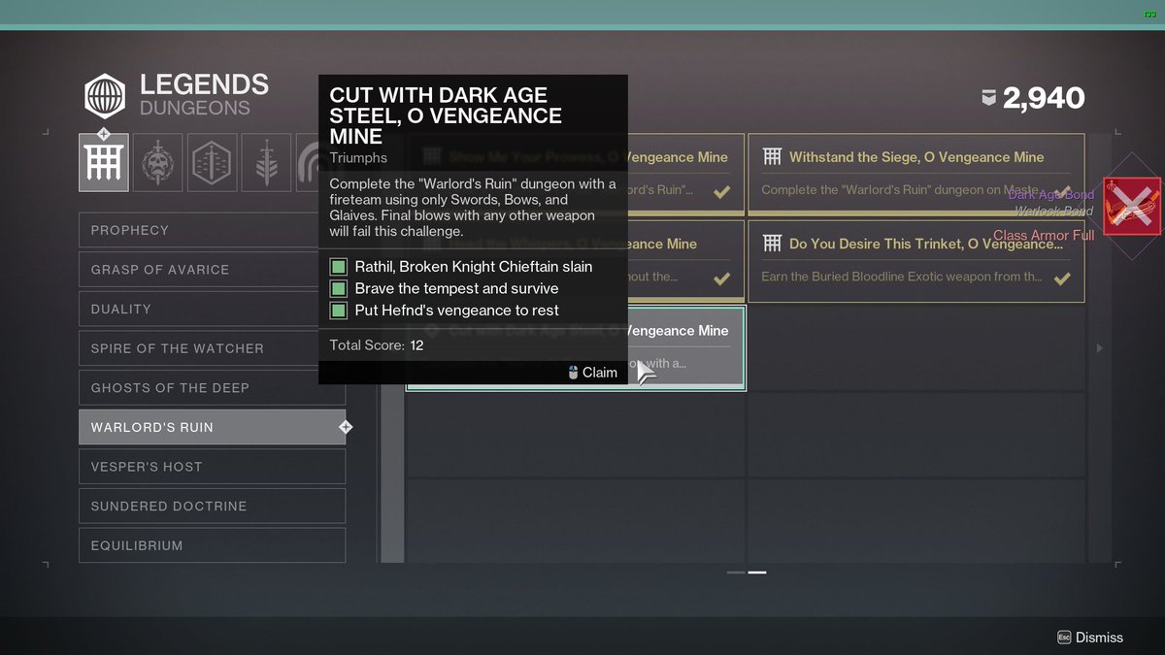Click diamond marker next to Warlord's Ruin
This screenshot has height=655, width=1165.
click(346, 427)
